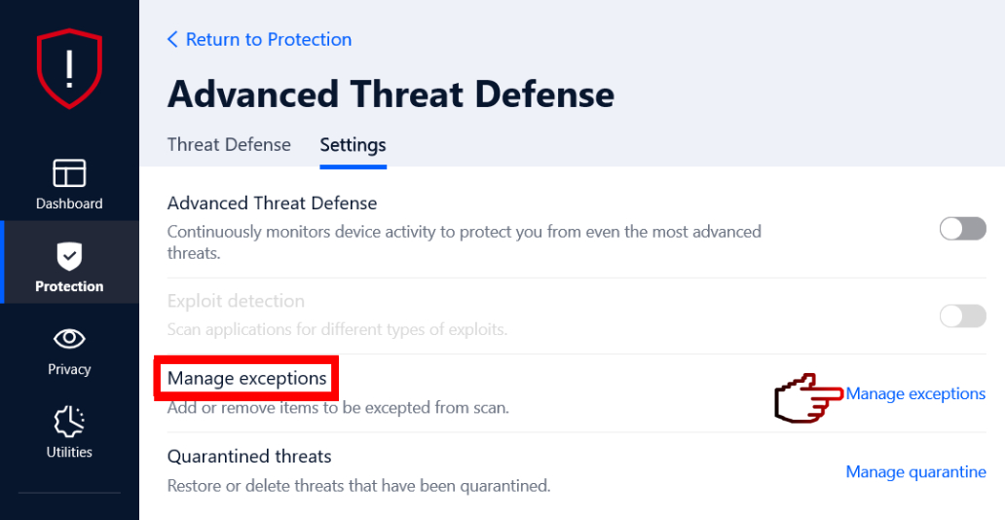Click the pointing hand icon
Image resolution: width=1005 pixels, height=520 pixels.
pos(807,397)
